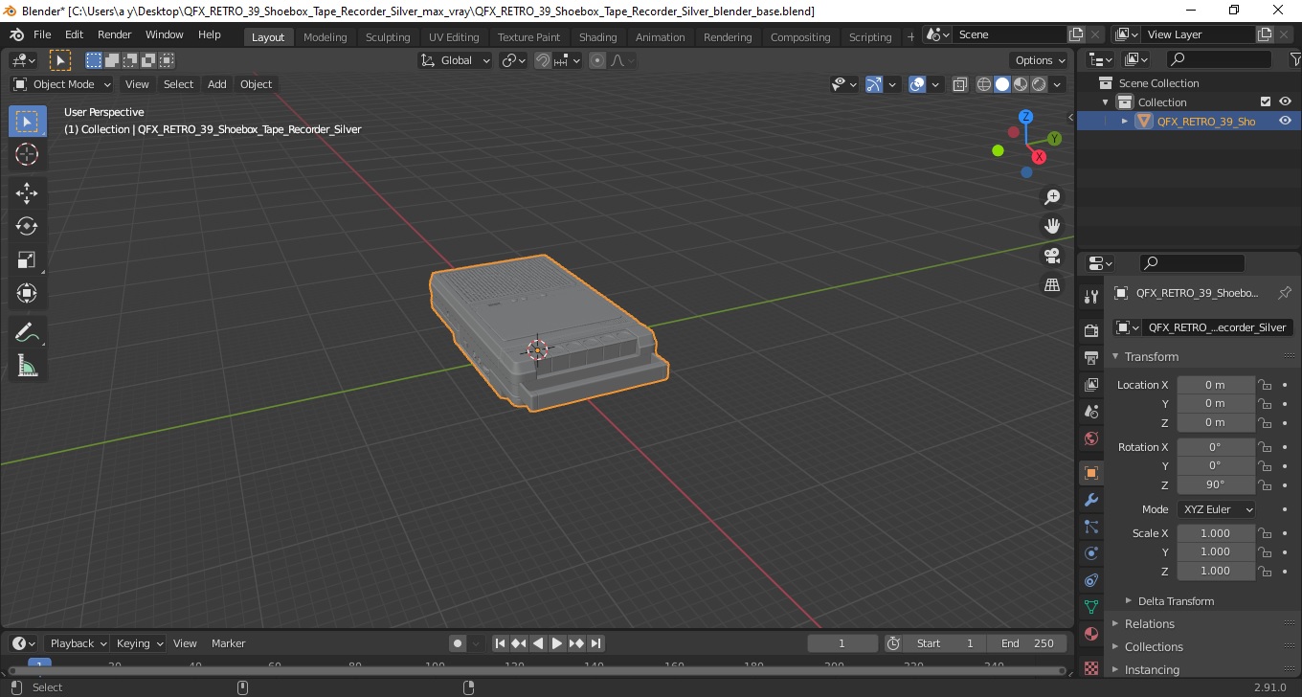1302x697 pixels.
Task: Open Physics properties tab
Action: [1090, 553]
